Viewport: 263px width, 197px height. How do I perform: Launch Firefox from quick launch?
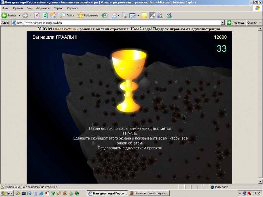click(x=65, y=193)
